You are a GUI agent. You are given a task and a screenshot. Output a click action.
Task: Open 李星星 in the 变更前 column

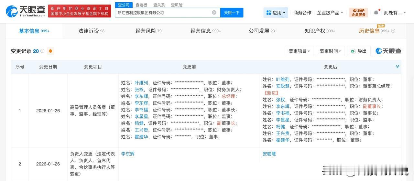coord(141,116)
